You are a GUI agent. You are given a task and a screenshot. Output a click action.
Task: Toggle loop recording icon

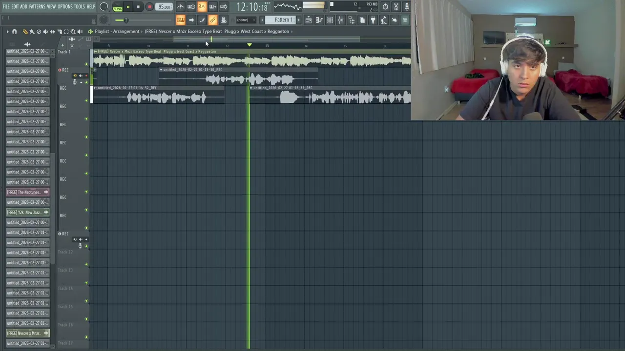coord(223,7)
